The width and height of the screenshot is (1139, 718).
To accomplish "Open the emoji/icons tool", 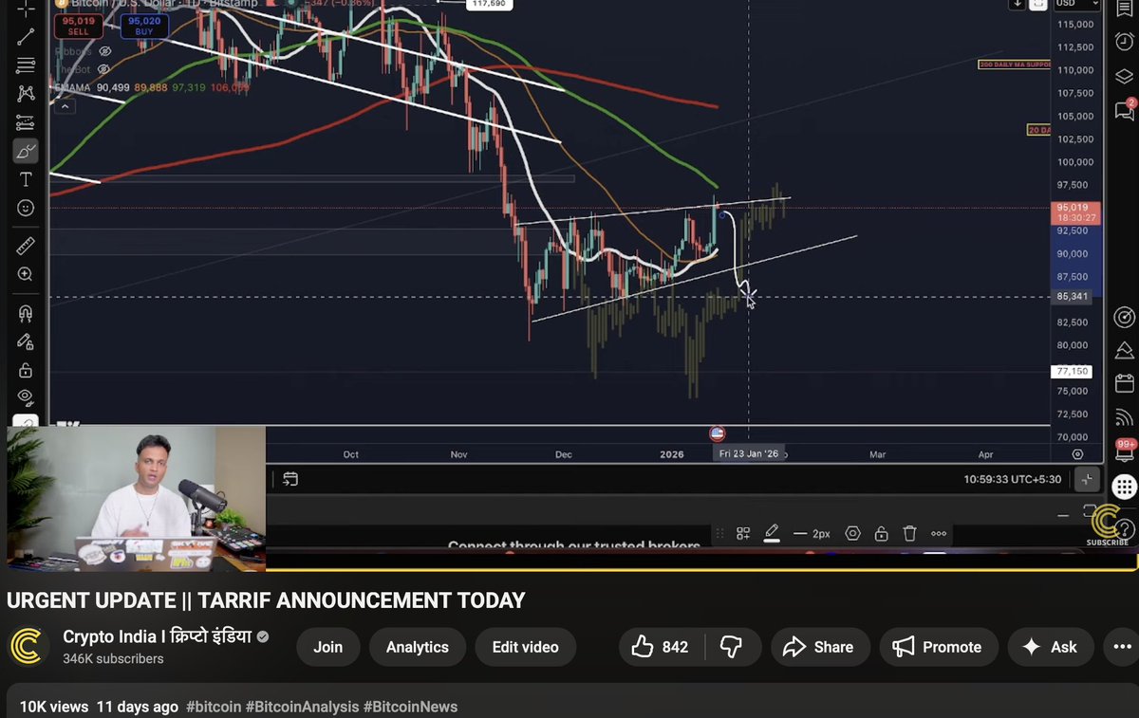I will tap(26, 208).
